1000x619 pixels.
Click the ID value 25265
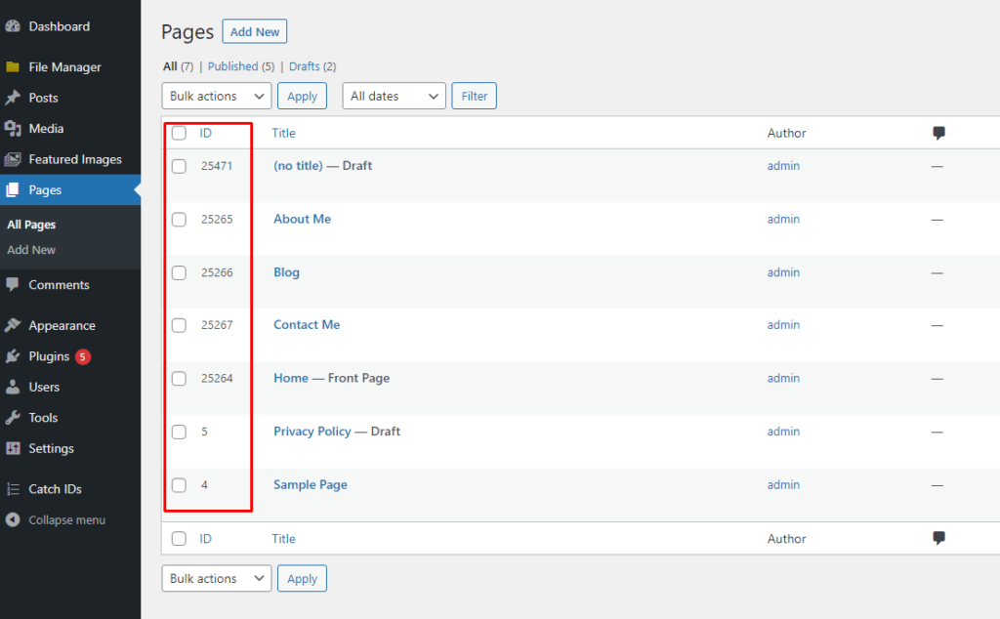[217, 219]
